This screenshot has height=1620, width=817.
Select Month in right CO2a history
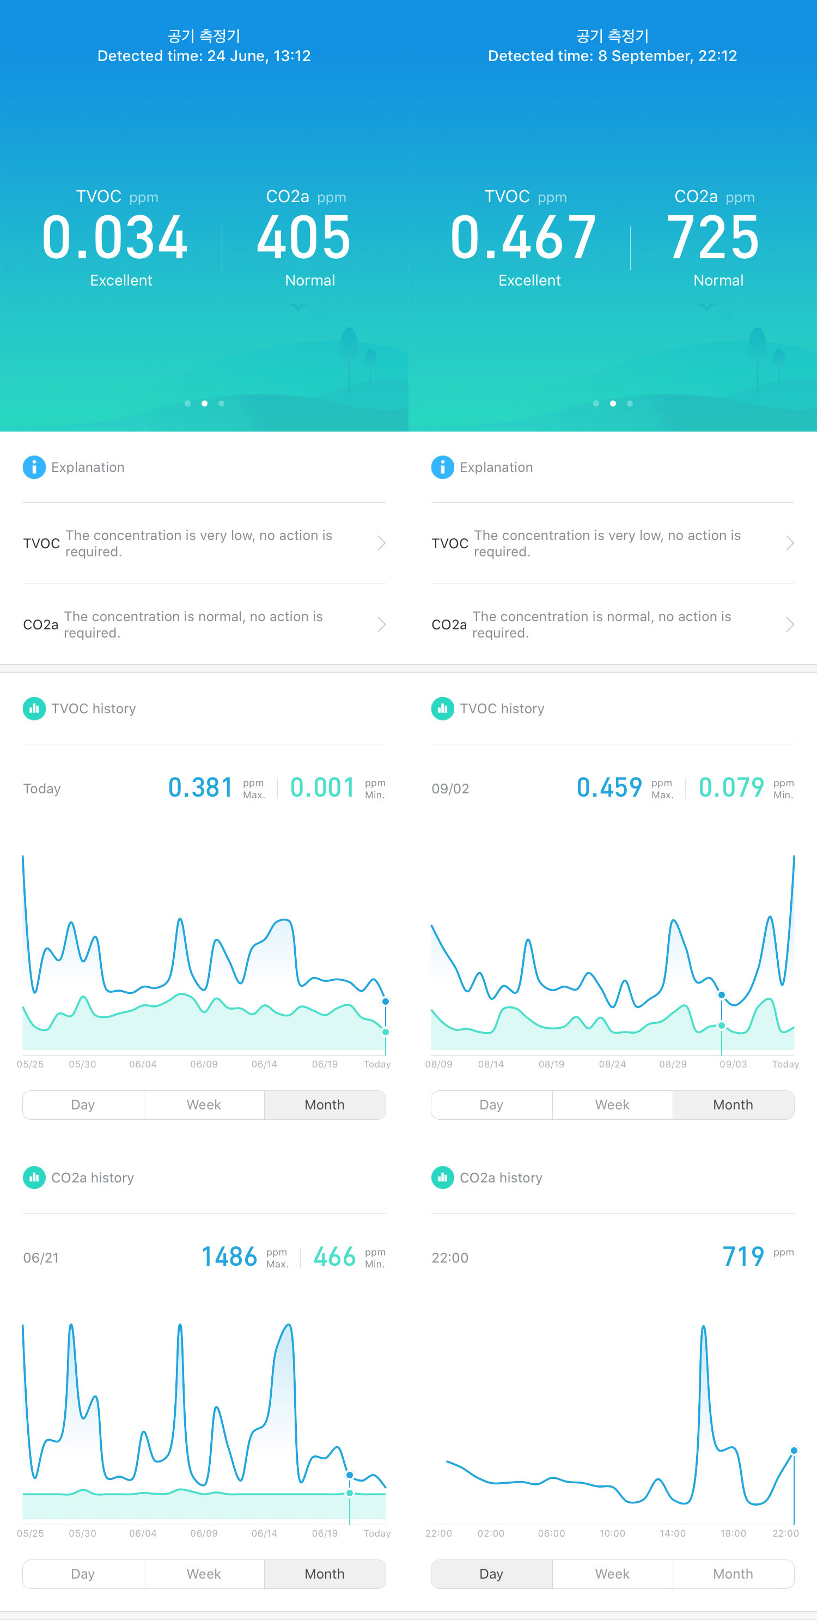pos(734,1574)
